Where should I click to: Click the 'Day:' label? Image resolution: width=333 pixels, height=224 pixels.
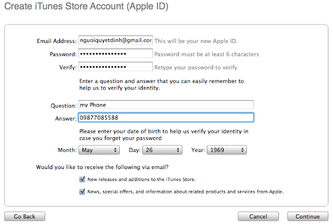[135, 150]
